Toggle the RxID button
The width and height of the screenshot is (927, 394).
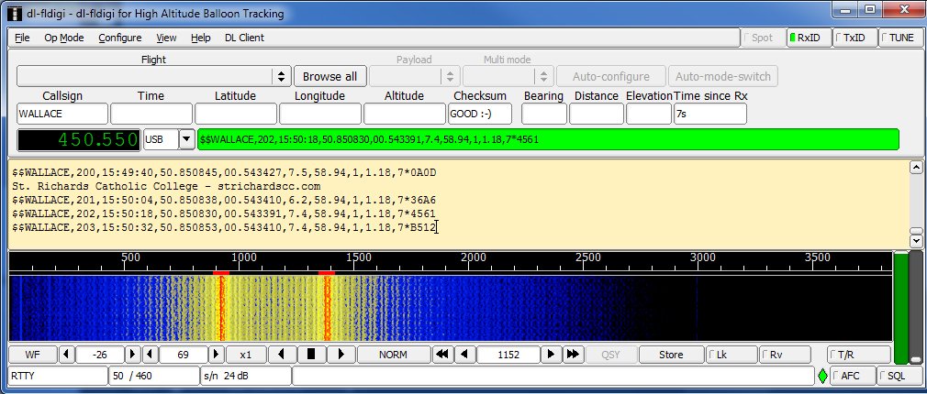(809, 38)
